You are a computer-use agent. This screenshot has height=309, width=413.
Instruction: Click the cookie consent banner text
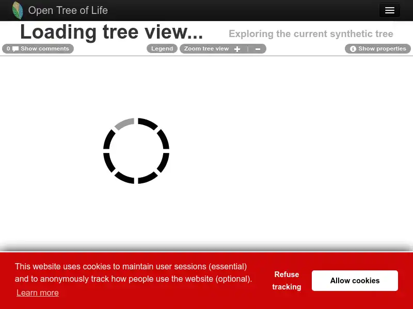coord(133,273)
